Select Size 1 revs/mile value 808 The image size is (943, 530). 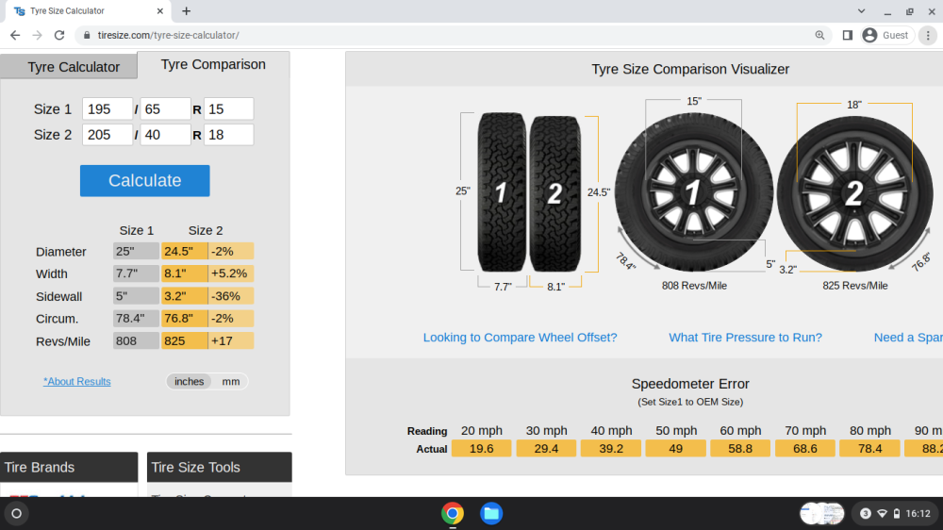[136, 341]
